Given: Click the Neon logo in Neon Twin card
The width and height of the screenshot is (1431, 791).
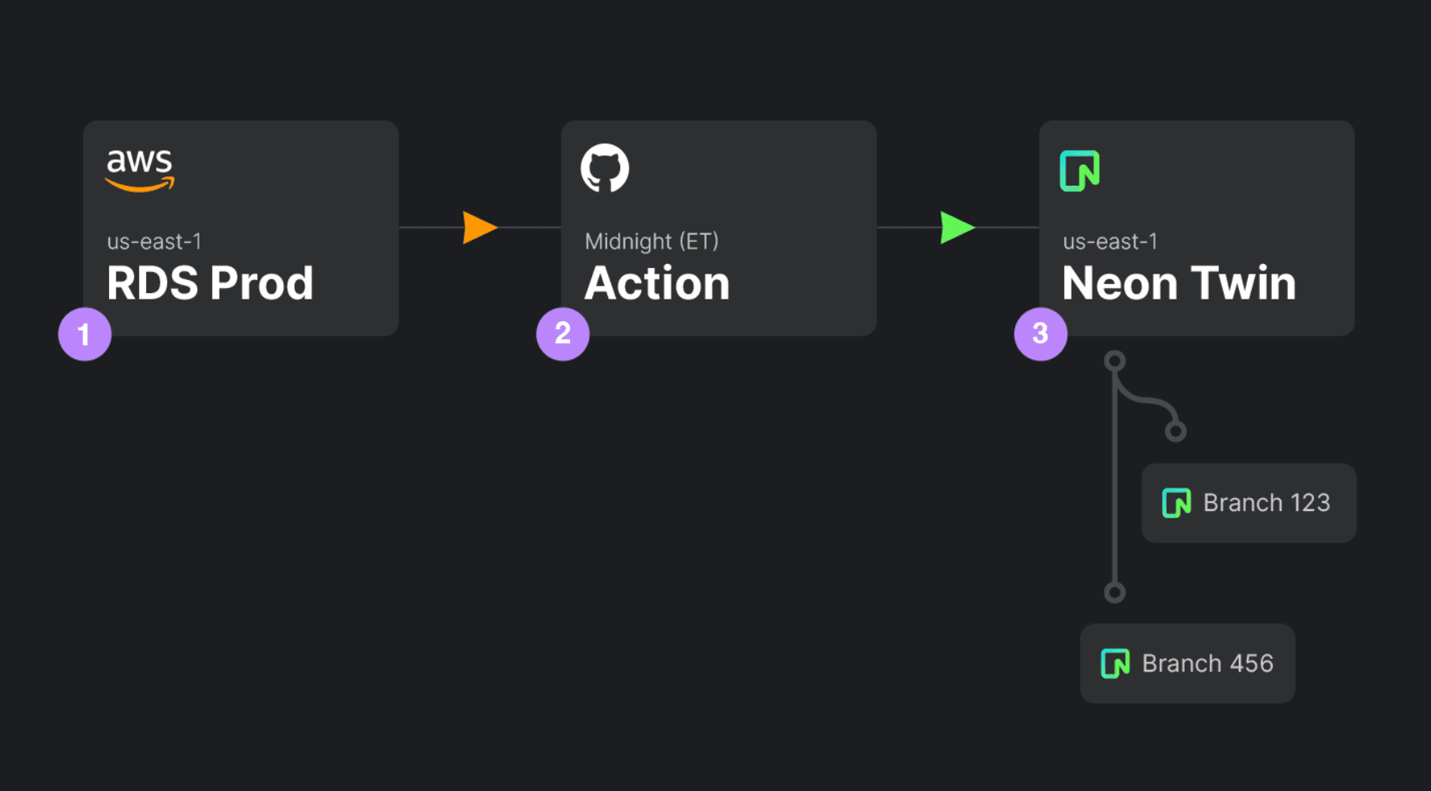Looking at the screenshot, I should tap(1080, 171).
